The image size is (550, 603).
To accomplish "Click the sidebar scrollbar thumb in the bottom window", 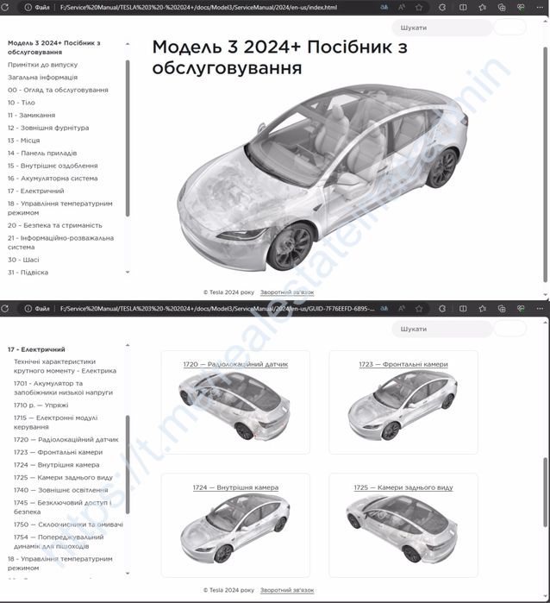I will tap(128, 465).
